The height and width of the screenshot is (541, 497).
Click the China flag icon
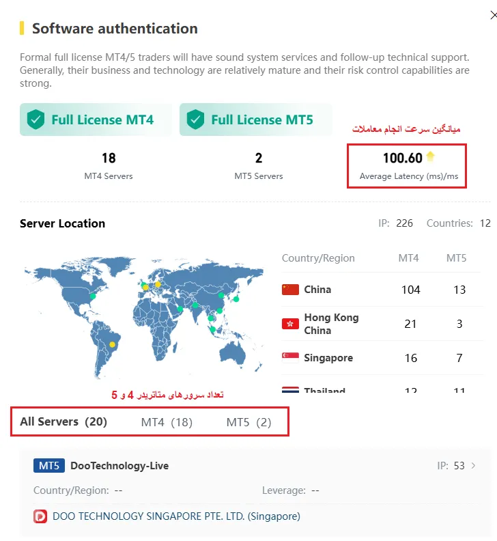pyautogui.click(x=290, y=290)
